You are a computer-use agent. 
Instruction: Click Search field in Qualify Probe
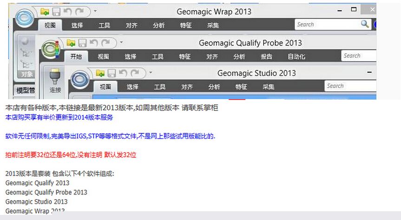click(x=359, y=56)
